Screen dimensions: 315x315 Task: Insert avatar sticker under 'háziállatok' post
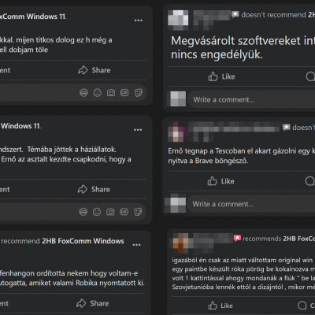pos(83,212)
